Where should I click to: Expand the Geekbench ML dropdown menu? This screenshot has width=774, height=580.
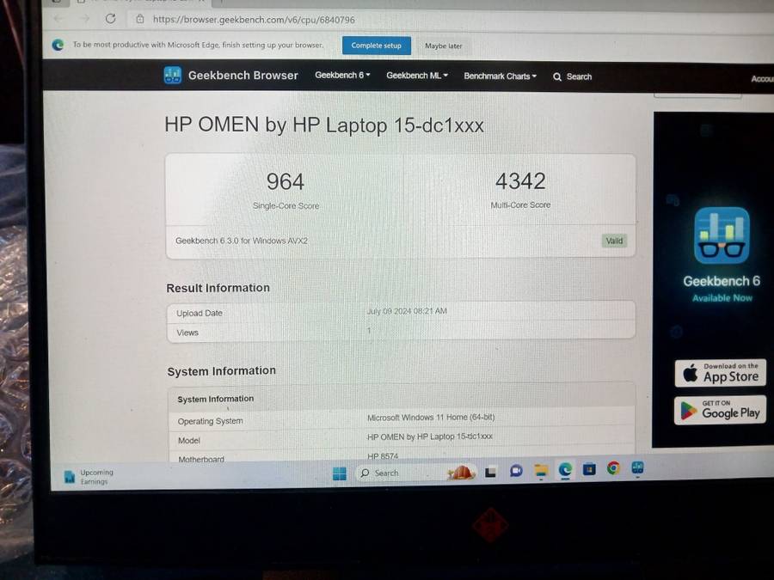tap(417, 76)
